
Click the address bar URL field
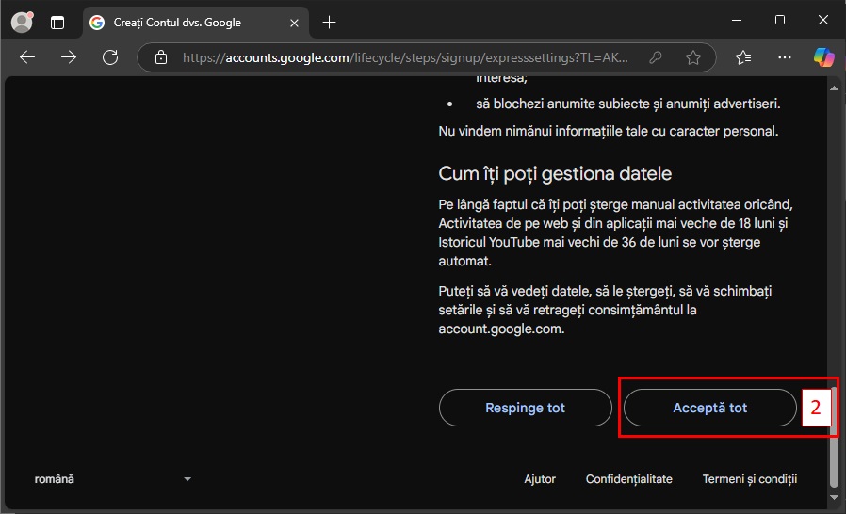tap(405, 57)
